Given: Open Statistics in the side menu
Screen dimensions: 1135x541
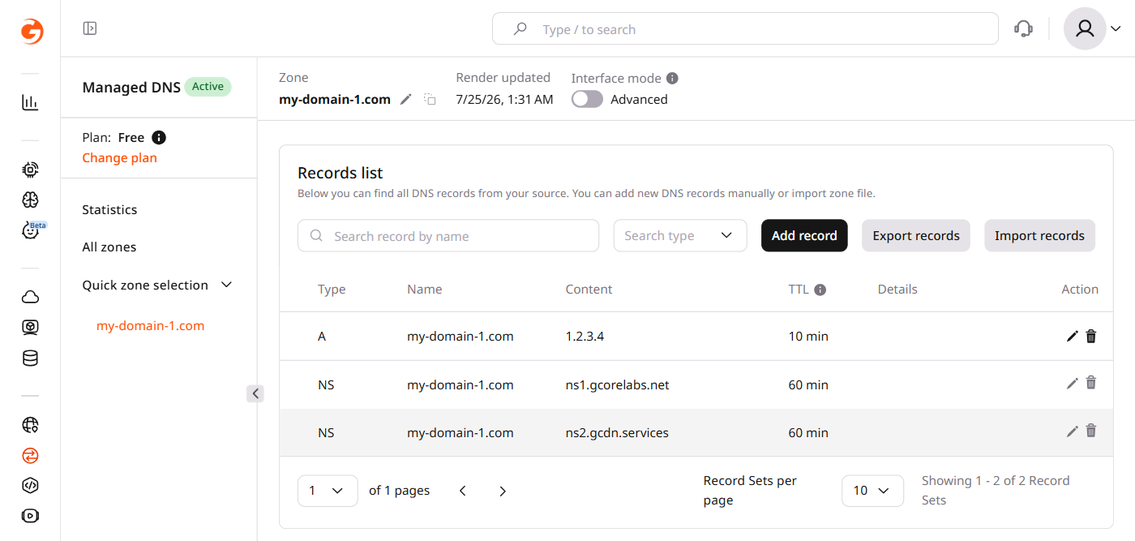Looking at the screenshot, I should 109,209.
